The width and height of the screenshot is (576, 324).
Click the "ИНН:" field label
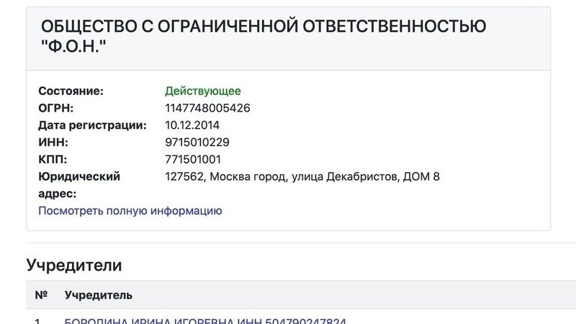(53, 142)
